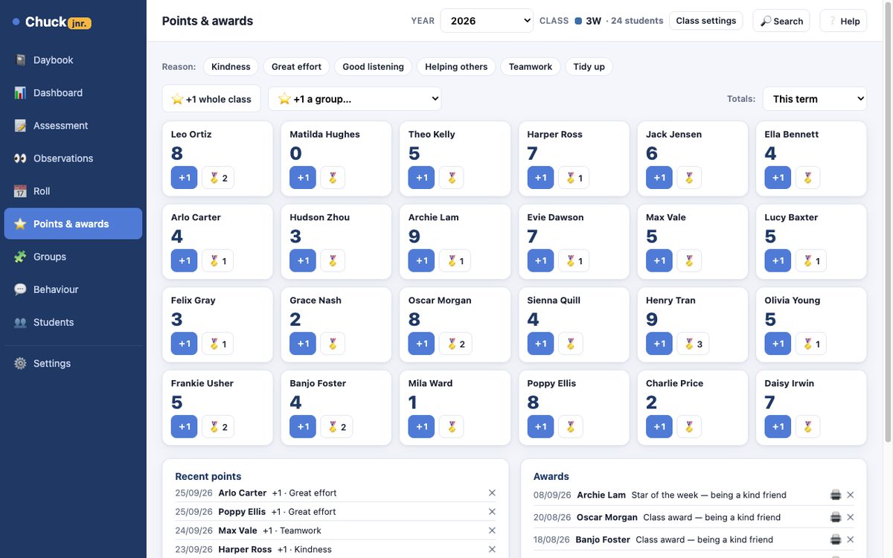Print Oscar Morgan's class award certificate
Screen dimensions: 893x558
coord(836,518)
